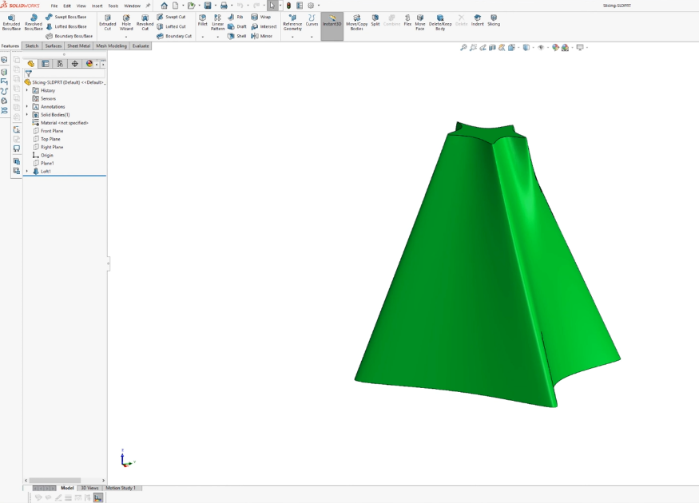The height and width of the screenshot is (503, 699).
Task: Click the feature tree filter field
Action: 64,73
